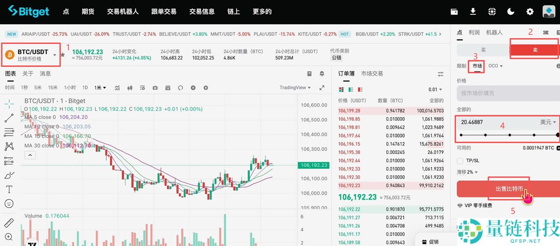Select the pattern drawing tool
560x246 pixels.
pos(9,147)
